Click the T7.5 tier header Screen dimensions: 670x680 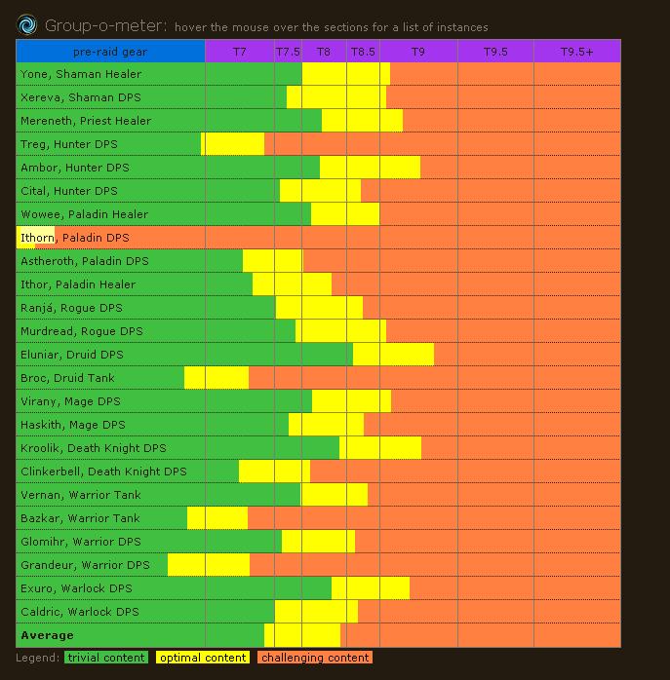[x=288, y=52]
